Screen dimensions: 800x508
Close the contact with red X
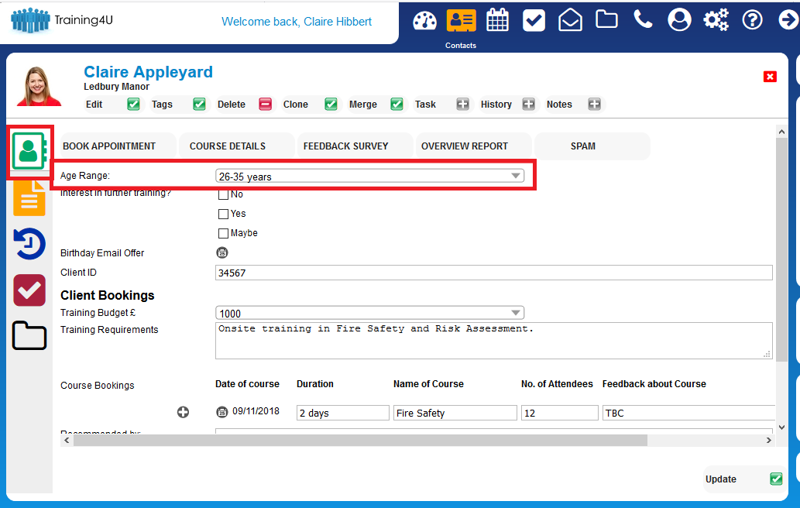[x=770, y=77]
